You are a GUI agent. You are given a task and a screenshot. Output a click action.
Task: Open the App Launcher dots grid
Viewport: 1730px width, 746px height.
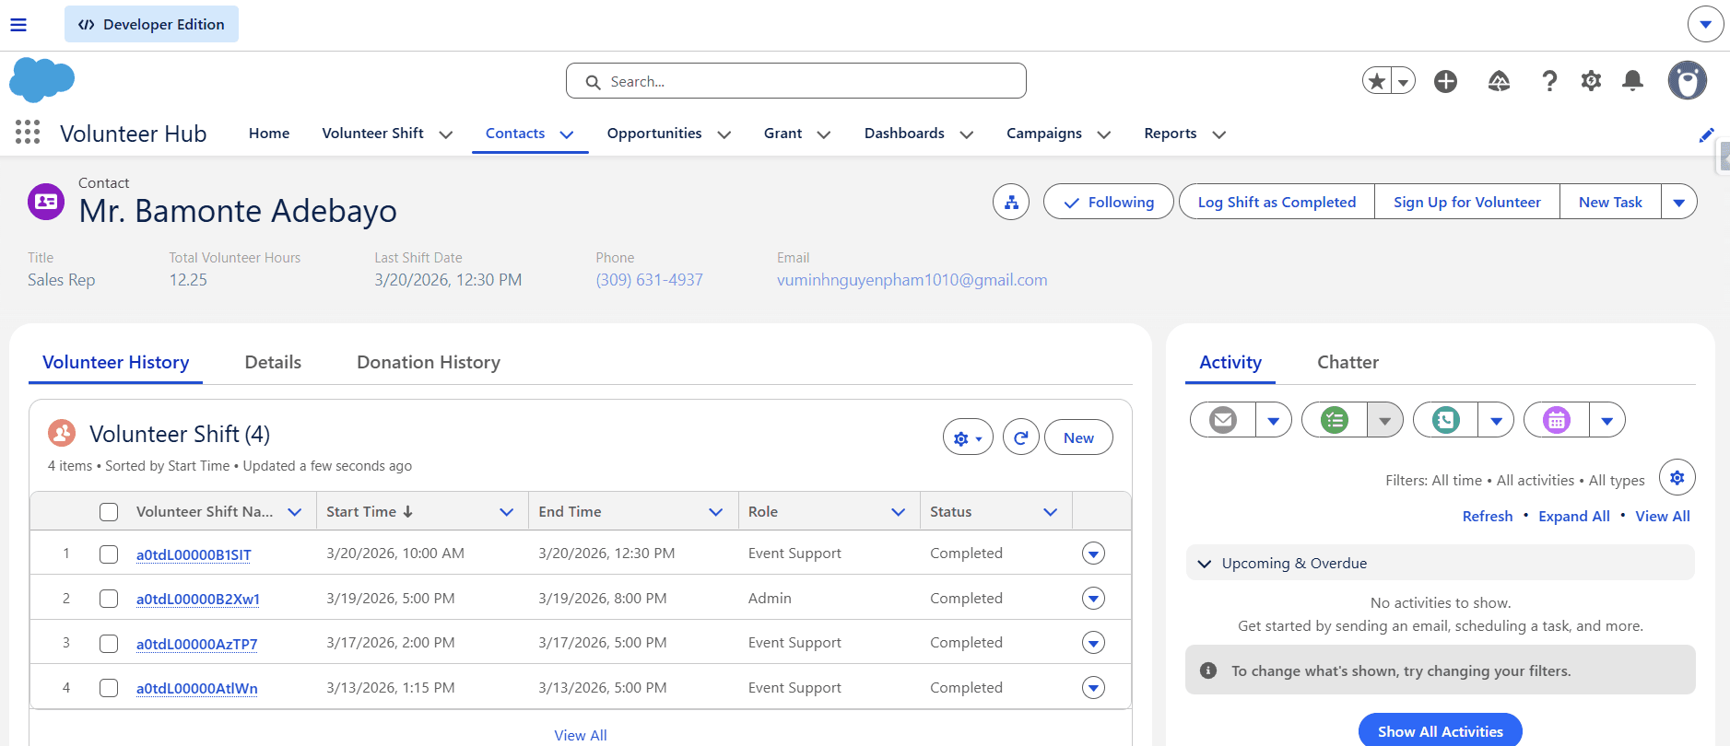pos(28,133)
